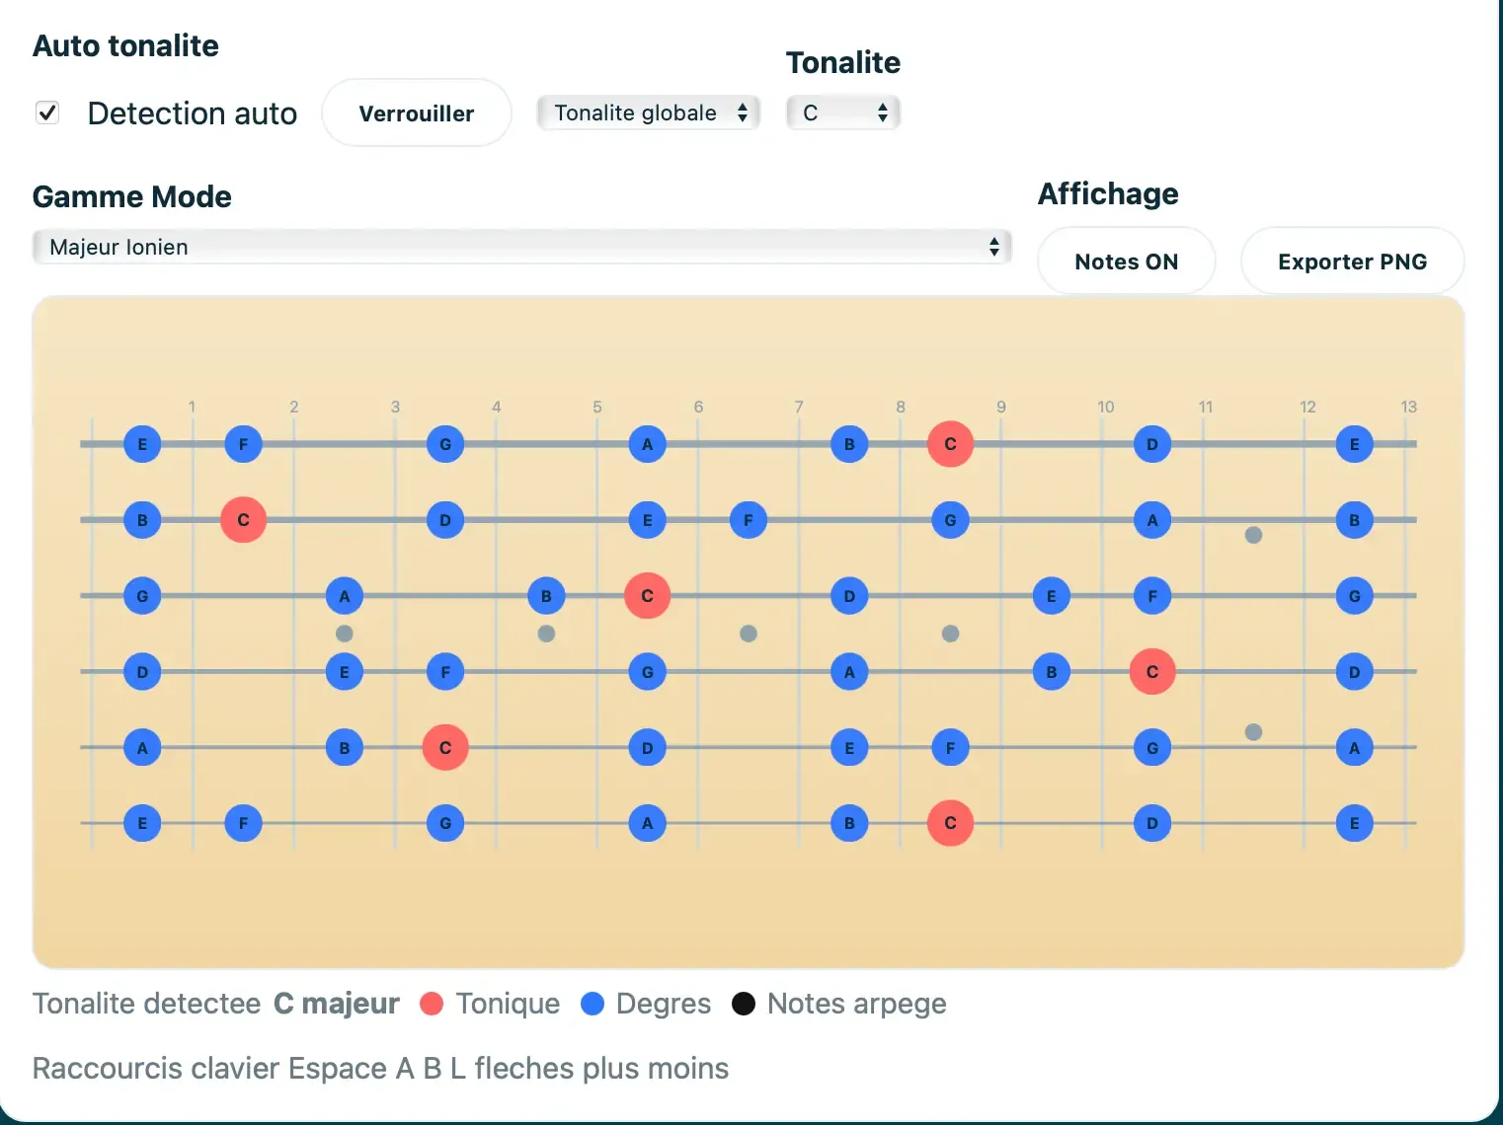Click the red Tonique legend swatch
The width and height of the screenshot is (1503, 1125).
432,1004
